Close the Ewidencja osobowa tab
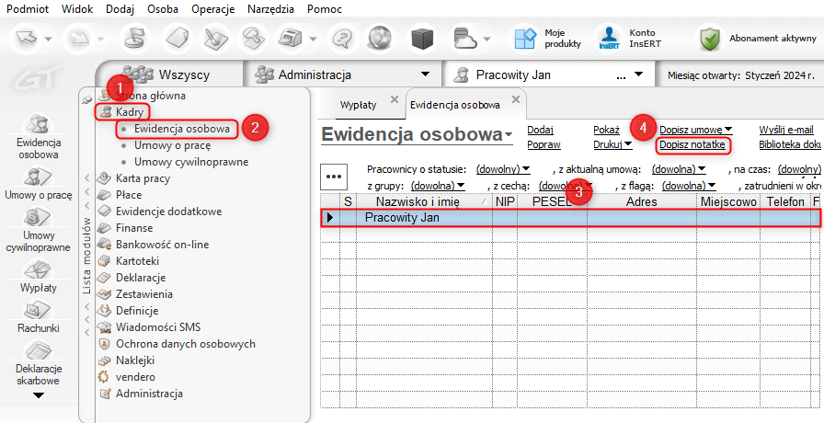This screenshot has width=824, height=423. (516, 98)
